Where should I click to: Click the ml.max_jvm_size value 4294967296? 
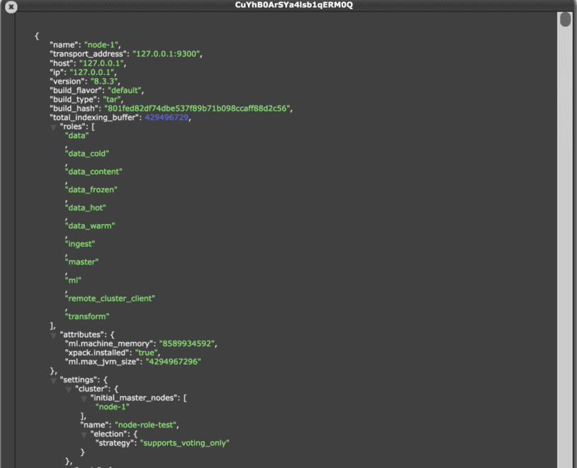[174, 362]
